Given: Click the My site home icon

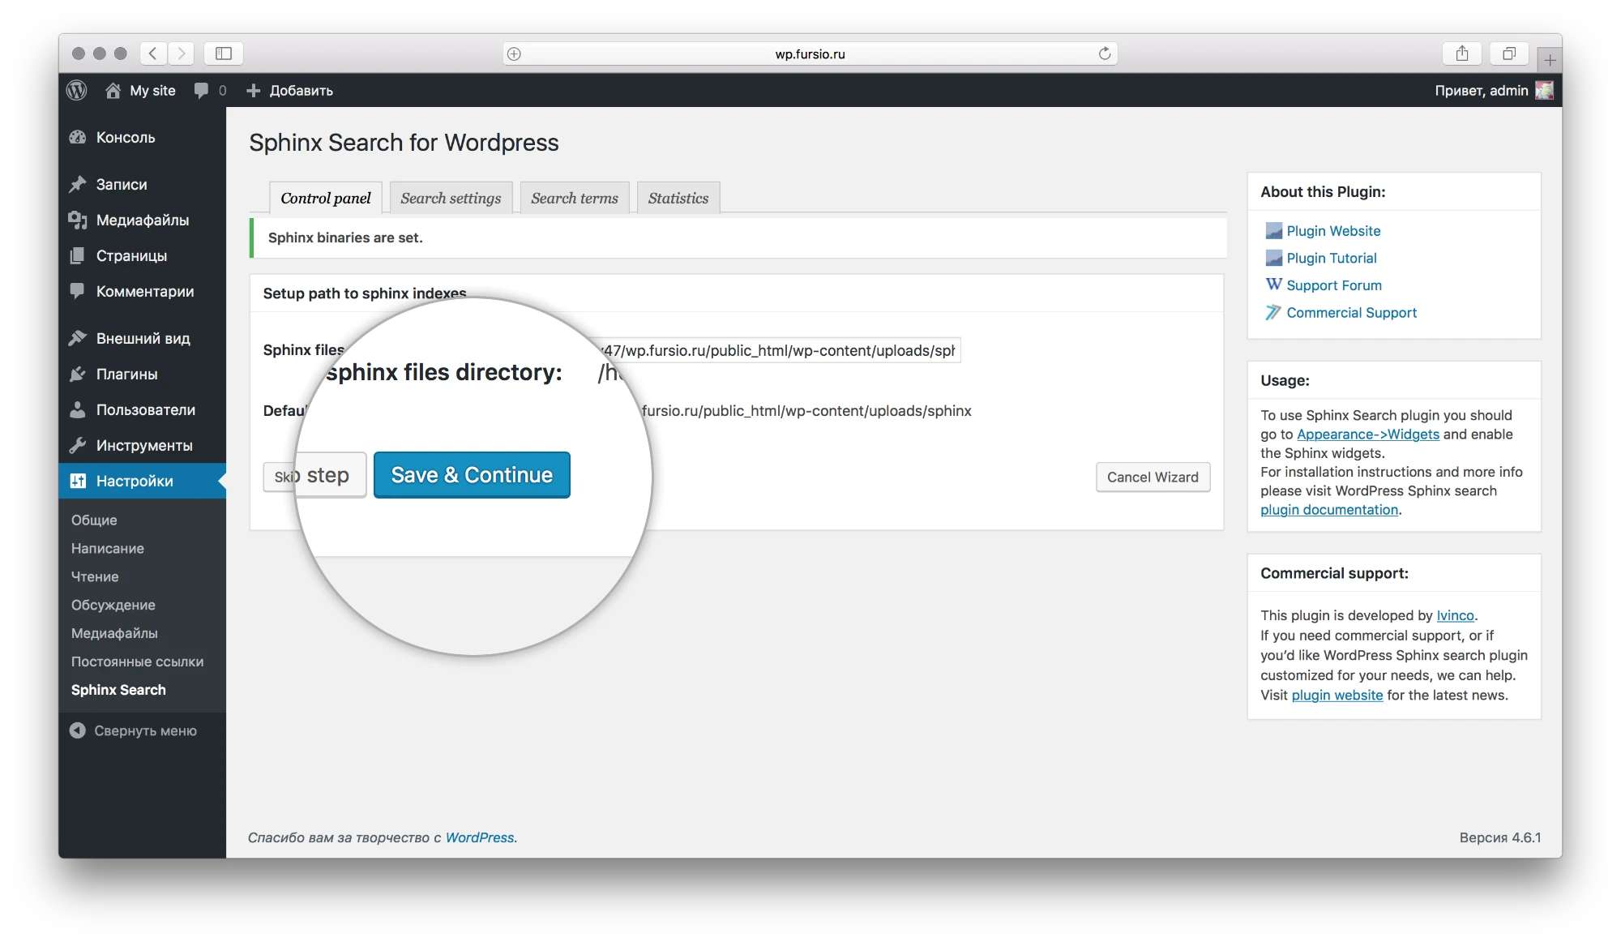Looking at the screenshot, I should [x=113, y=91].
